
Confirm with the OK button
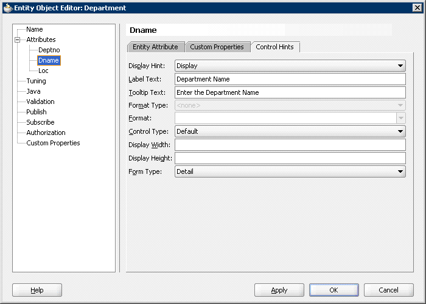tap(334, 290)
